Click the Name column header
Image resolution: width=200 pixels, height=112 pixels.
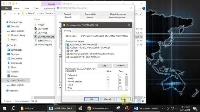[37, 19]
